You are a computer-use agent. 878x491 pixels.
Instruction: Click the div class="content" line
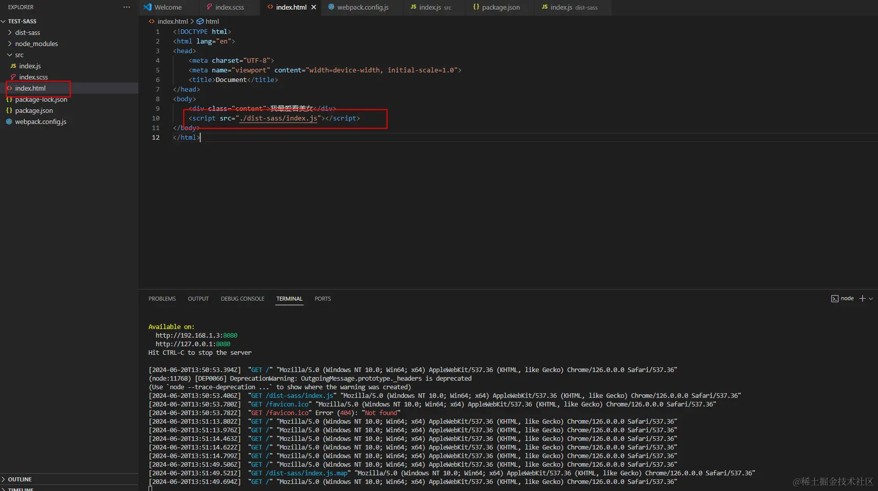(x=263, y=108)
